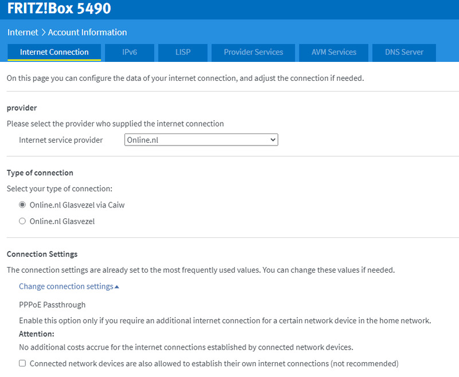Click 'Please select the provider' instruction text

(115, 124)
